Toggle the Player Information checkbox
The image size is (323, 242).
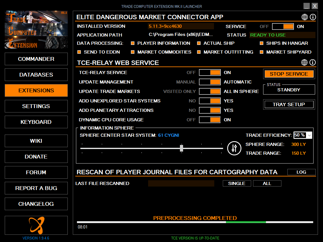point(133,43)
